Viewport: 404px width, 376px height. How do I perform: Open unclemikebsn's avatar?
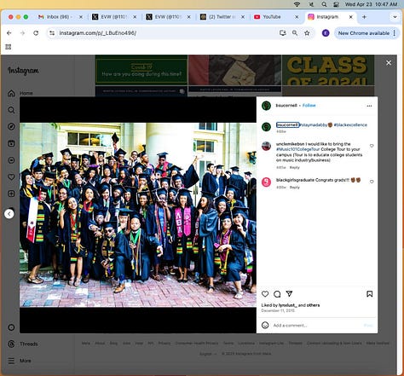(266, 146)
